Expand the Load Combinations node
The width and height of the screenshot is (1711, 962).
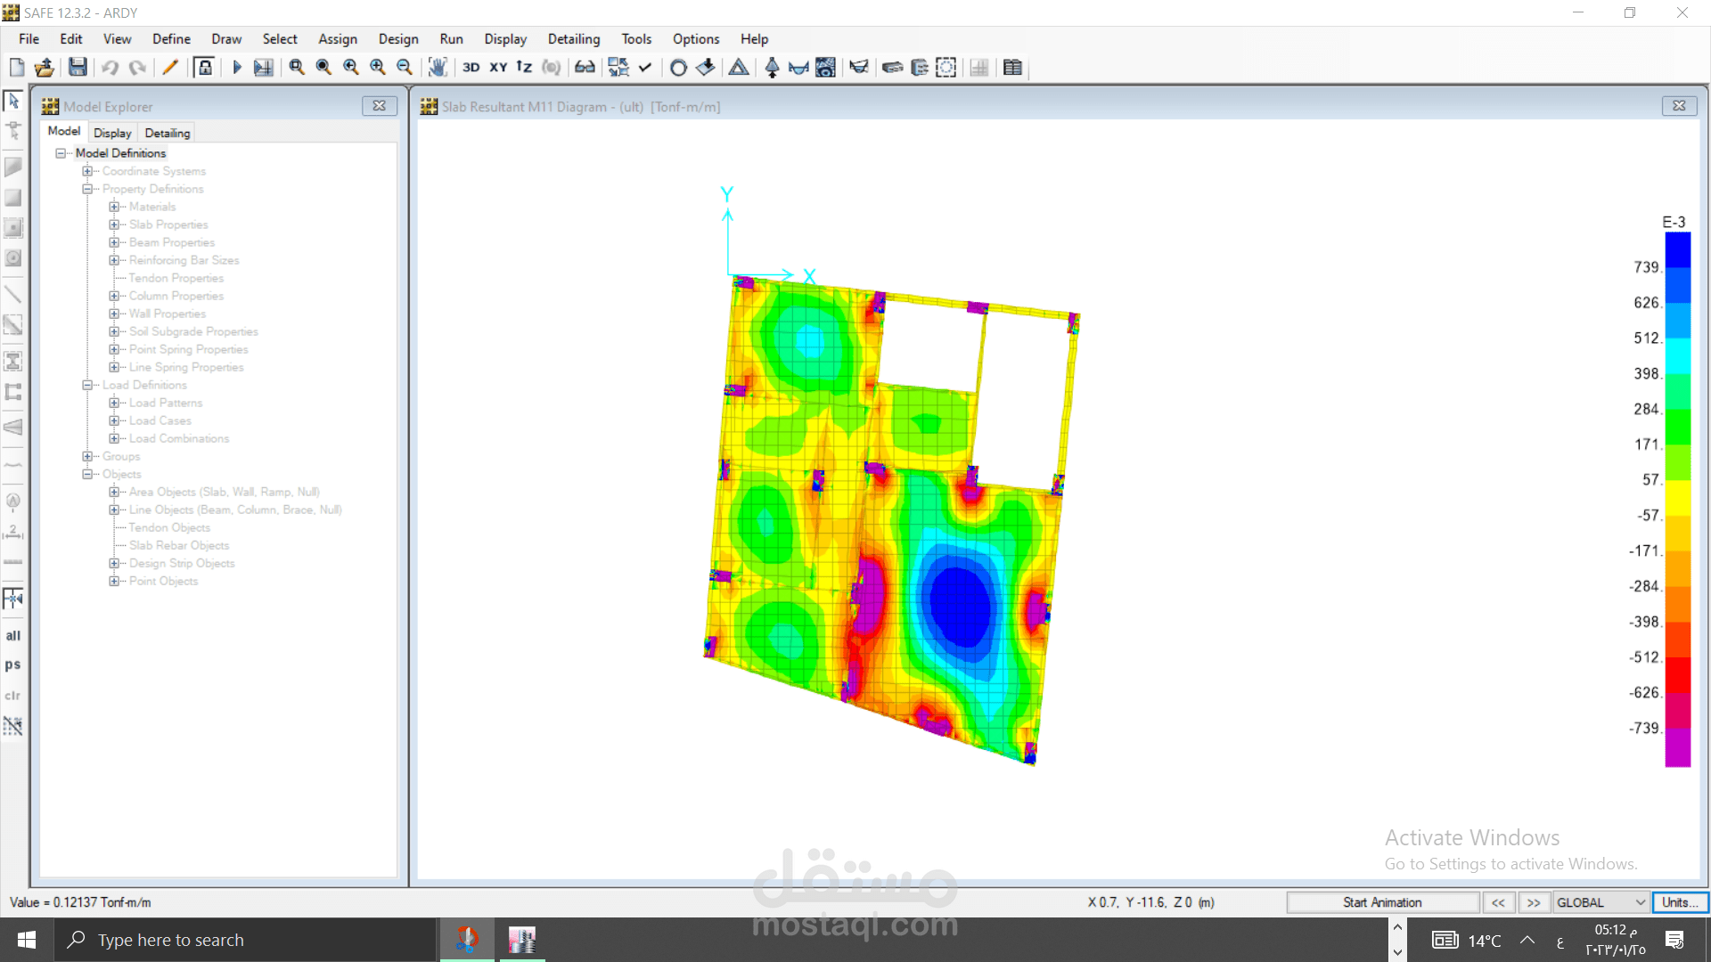click(114, 438)
